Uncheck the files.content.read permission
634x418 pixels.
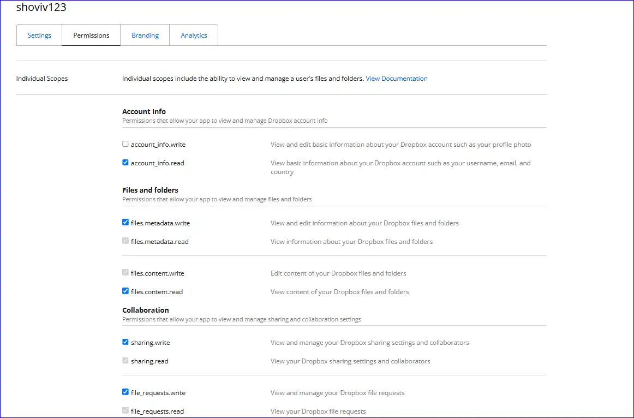[x=125, y=291]
